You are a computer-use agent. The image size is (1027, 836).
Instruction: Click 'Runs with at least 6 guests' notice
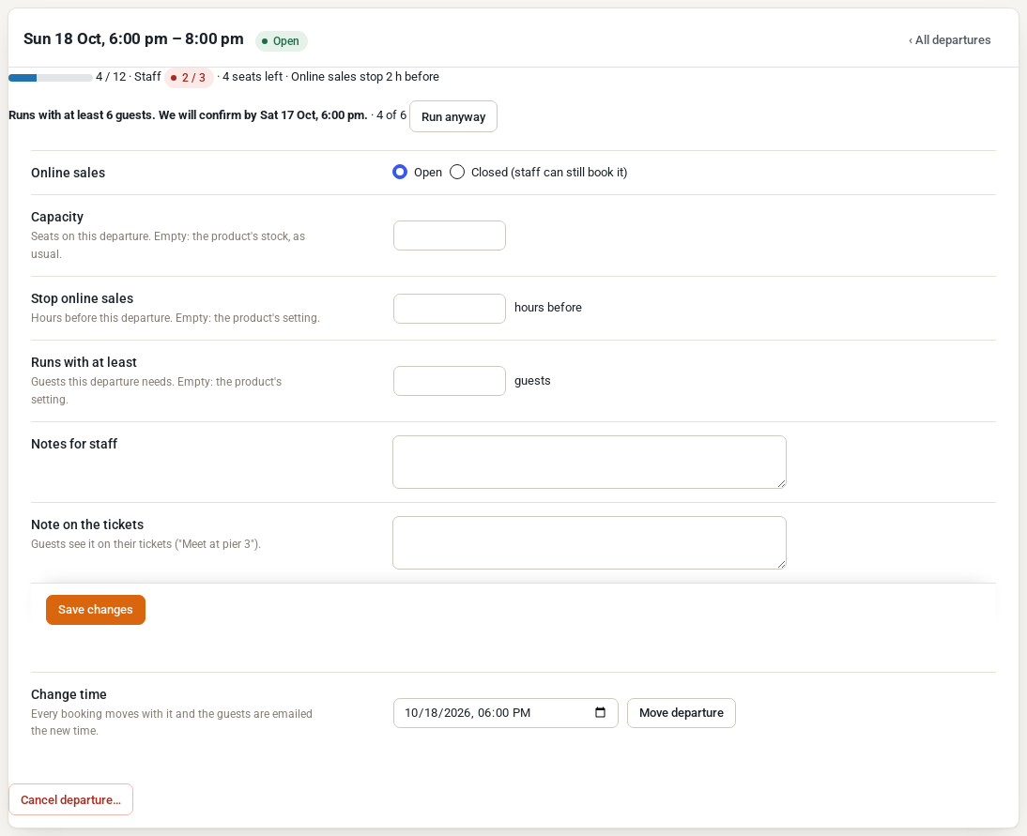[x=188, y=115]
